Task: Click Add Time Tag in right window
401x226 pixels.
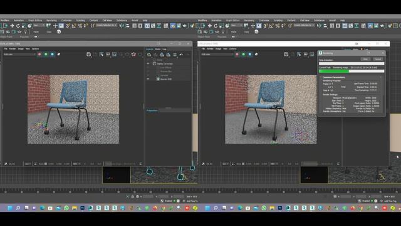Action: click(390, 201)
